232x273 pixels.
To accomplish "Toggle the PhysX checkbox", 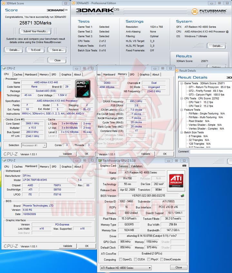I will pyautogui.click(x=149, y=259).
